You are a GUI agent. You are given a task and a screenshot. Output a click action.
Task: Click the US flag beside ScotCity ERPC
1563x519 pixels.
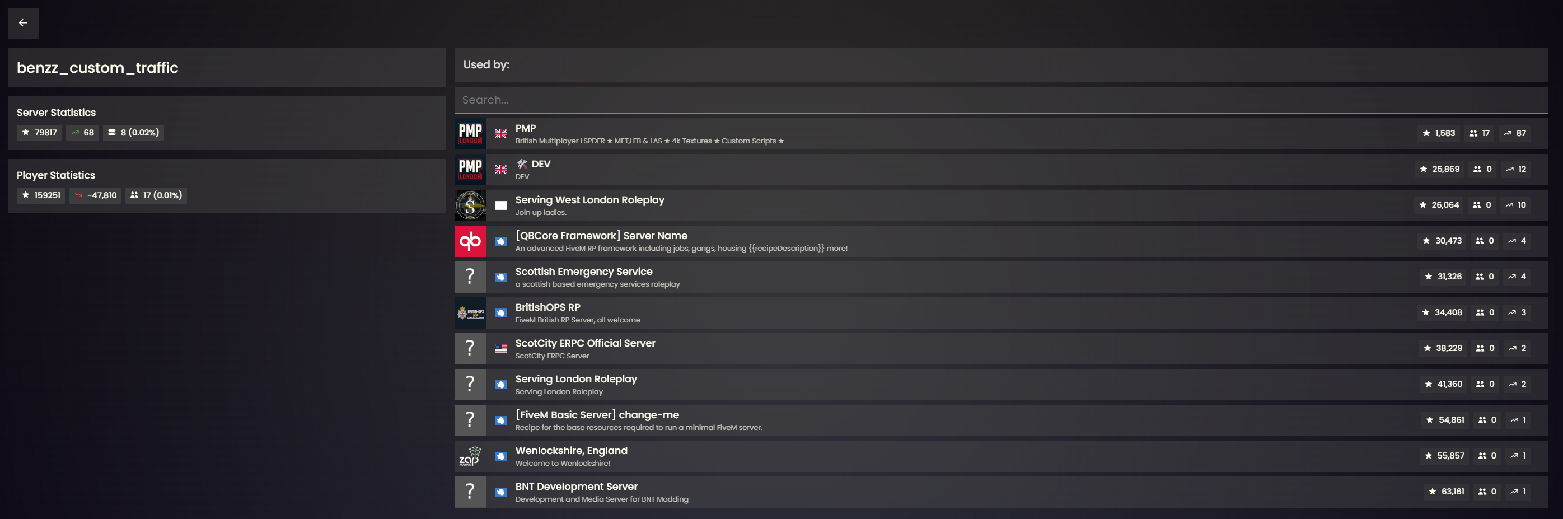click(x=500, y=349)
